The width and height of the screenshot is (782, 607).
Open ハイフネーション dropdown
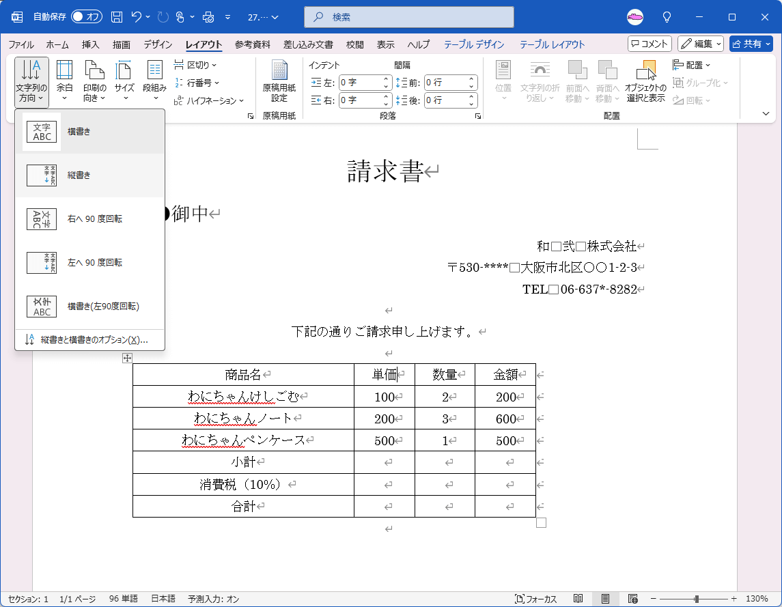click(x=209, y=100)
